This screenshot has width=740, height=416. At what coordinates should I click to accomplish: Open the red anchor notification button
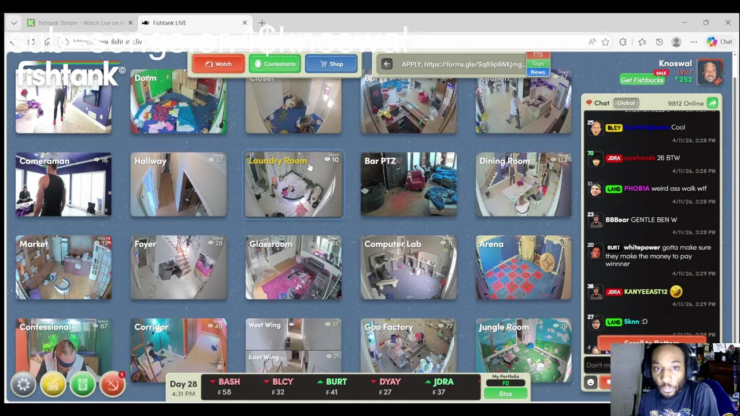click(x=113, y=384)
